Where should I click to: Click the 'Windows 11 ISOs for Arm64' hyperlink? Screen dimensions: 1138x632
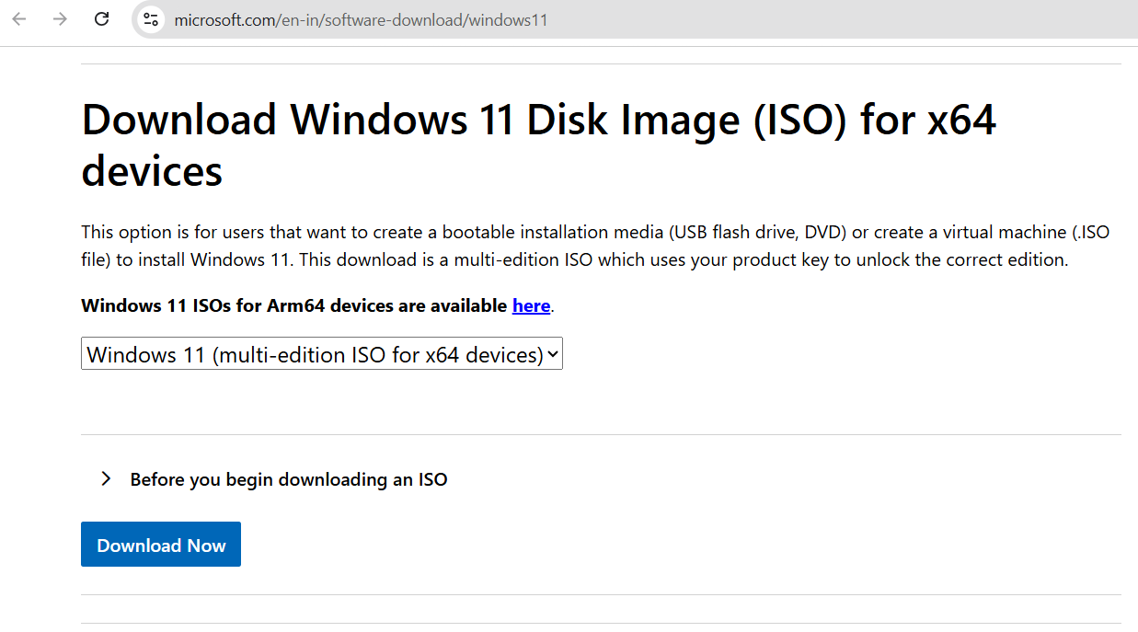[531, 305]
